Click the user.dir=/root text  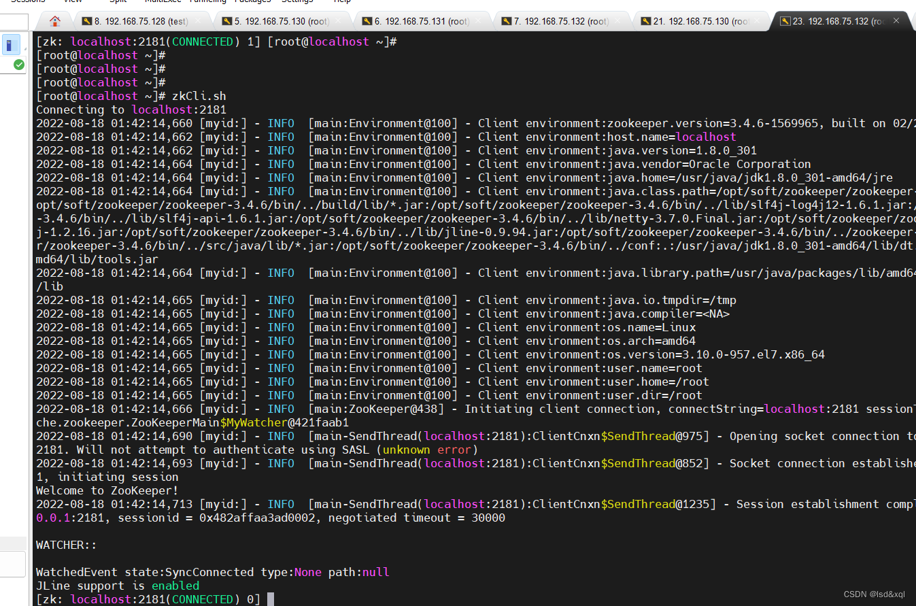[654, 395]
